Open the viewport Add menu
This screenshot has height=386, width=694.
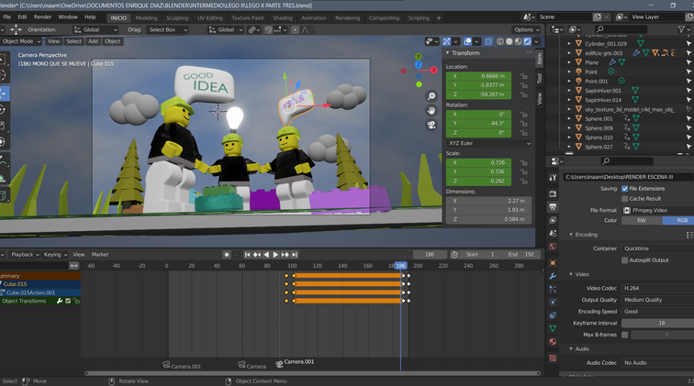[x=93, y=41]
